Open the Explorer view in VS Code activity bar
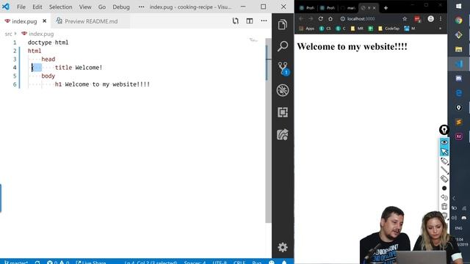Image resolution: width=470 pixels, height=264 pixels. 282,25
